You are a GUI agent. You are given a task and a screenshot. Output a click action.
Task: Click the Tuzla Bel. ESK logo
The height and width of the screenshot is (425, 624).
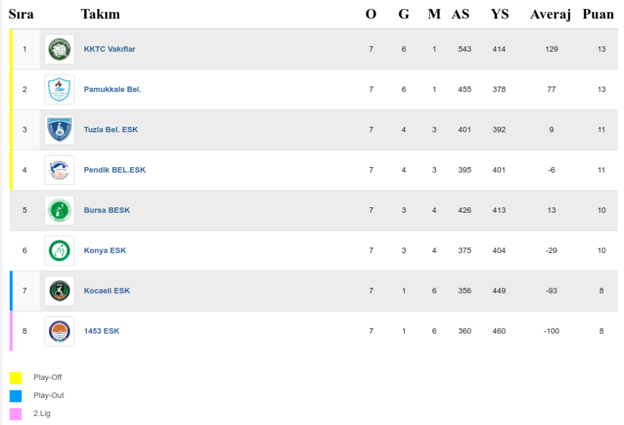60,130
